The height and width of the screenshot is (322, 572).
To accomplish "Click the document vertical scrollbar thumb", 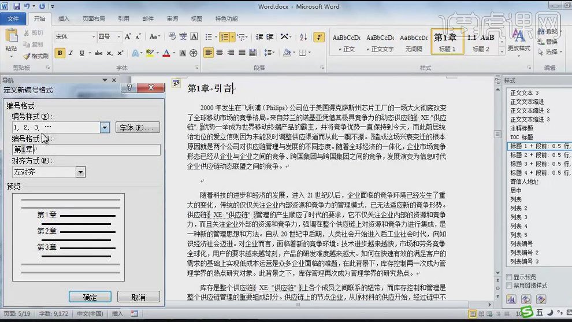I will click(497, 134).
